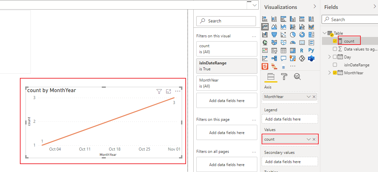This screenshot has width=378, height=172.
Task: Open the count is (All) filter card
Action: (x=227, y=49)
